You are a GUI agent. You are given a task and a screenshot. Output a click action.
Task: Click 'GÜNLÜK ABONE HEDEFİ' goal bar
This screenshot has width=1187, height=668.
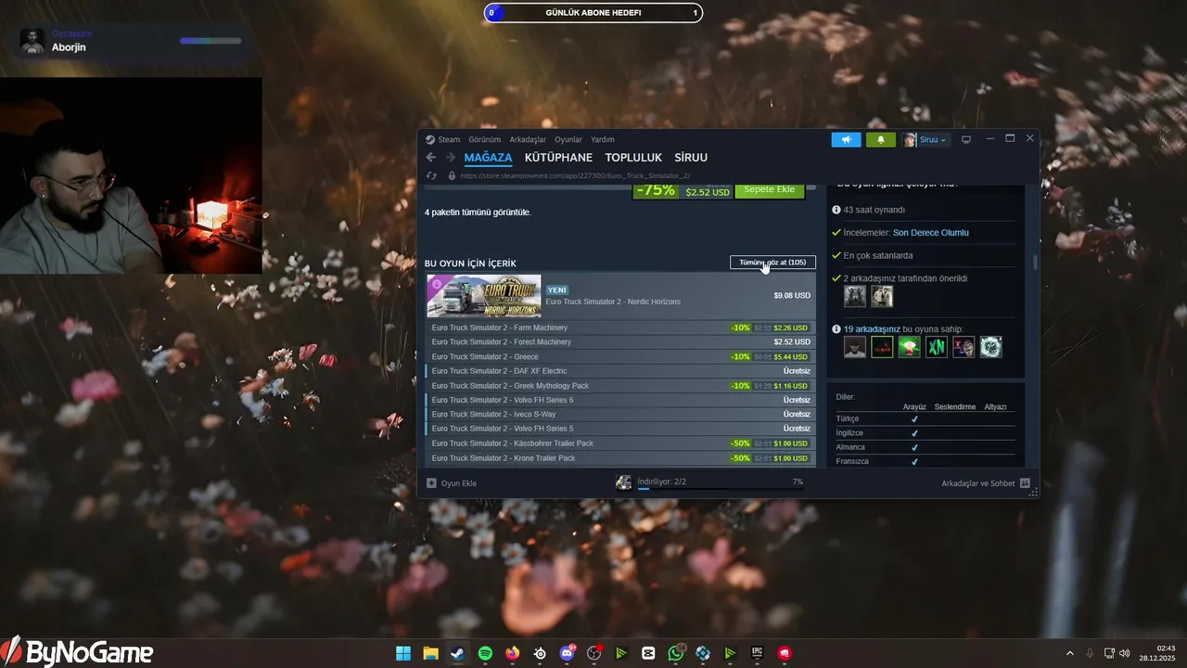(x=593, y=13)
